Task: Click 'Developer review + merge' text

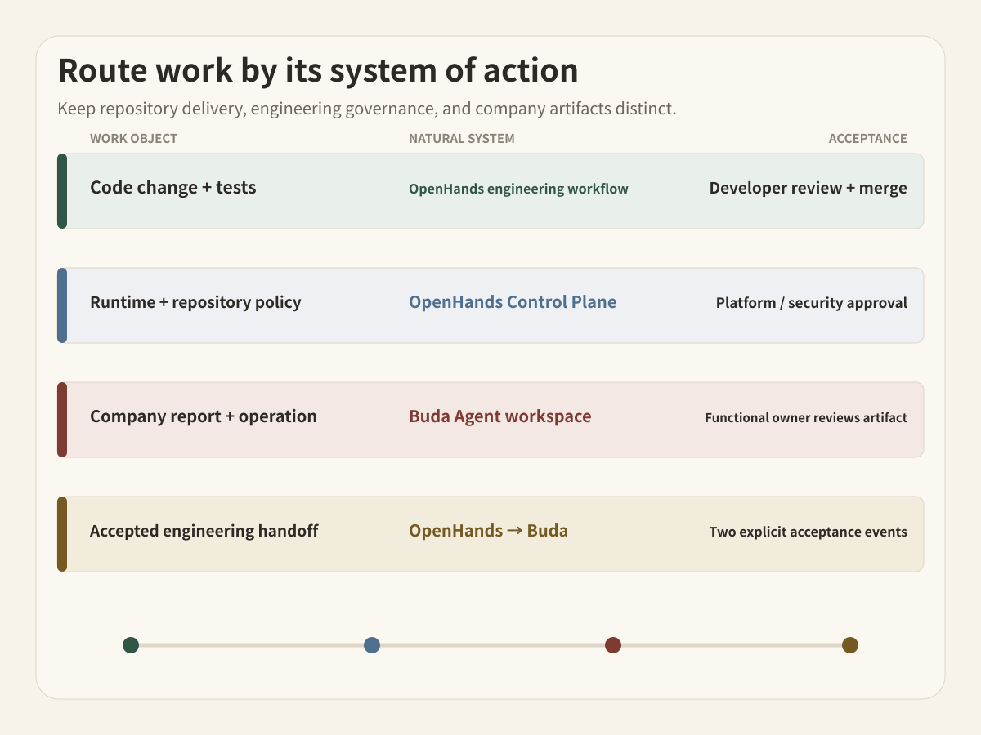Action: pyautogui.click(x=809, y=188)
